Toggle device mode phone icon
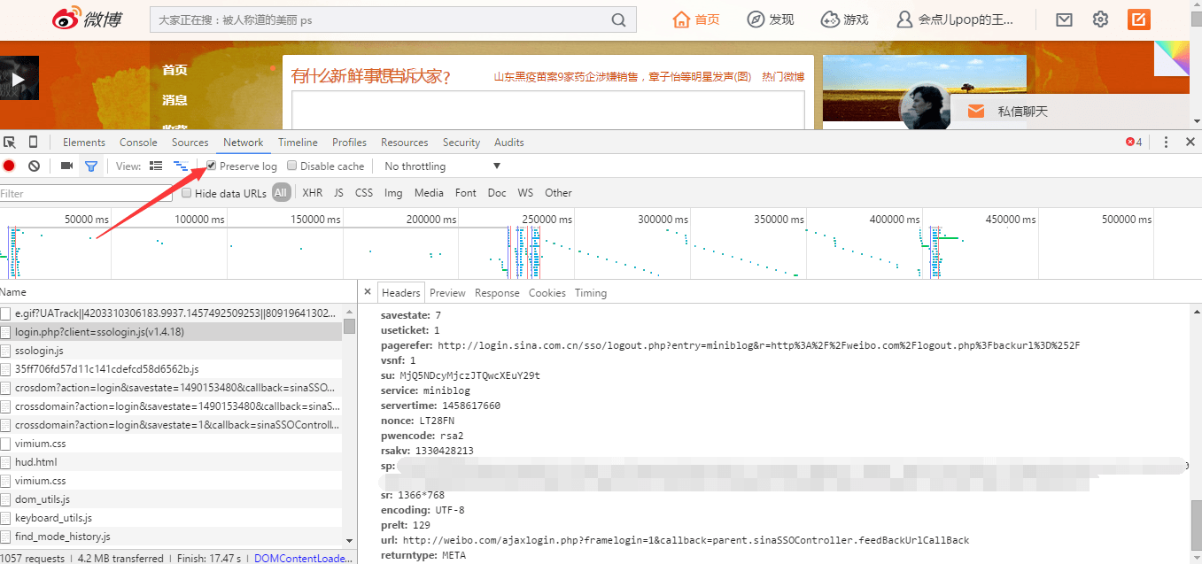The image size is (1202, 564). point(34,142)
